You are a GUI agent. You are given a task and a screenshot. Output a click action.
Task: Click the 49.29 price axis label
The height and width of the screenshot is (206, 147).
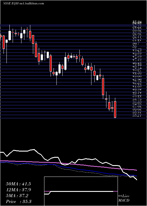[137, 50]
